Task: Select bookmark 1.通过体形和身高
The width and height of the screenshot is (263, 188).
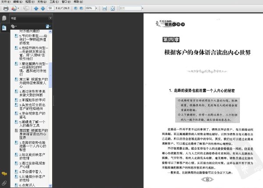Action: (x=32, y=93)
